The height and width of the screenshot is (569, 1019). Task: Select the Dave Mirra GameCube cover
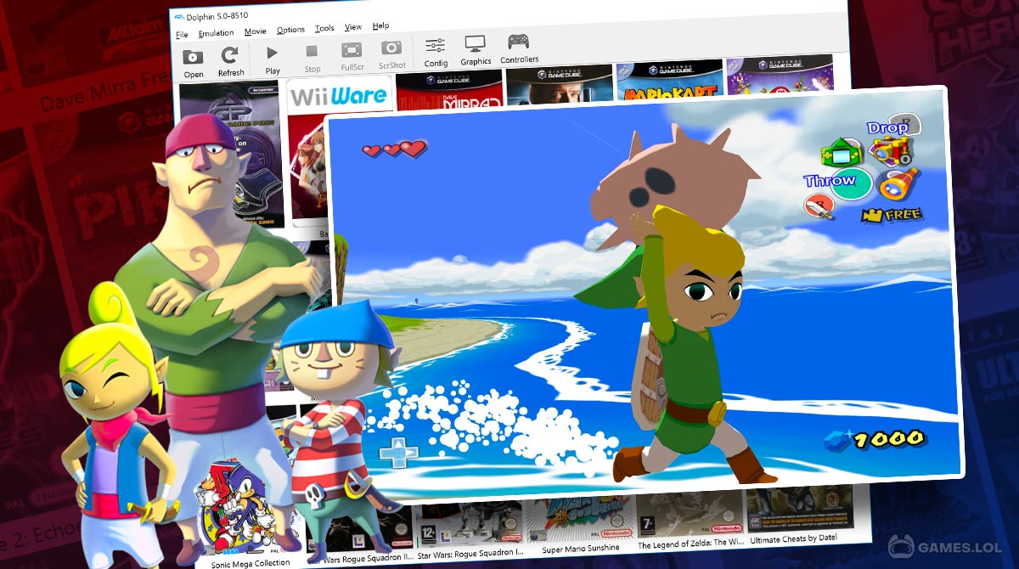coord(448,92)
